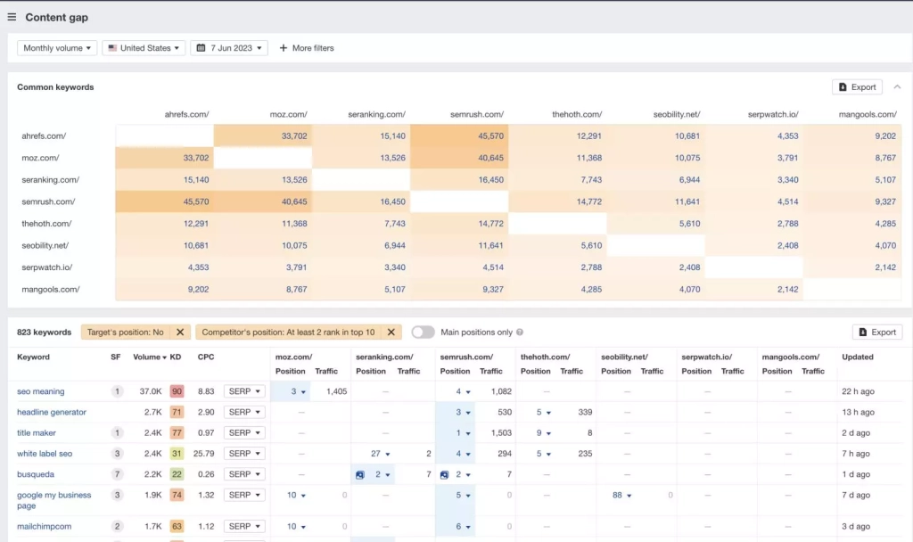Screen dimensions: 913x542
Task: Click help icon next to Main positions only
Action: point(520,332)
